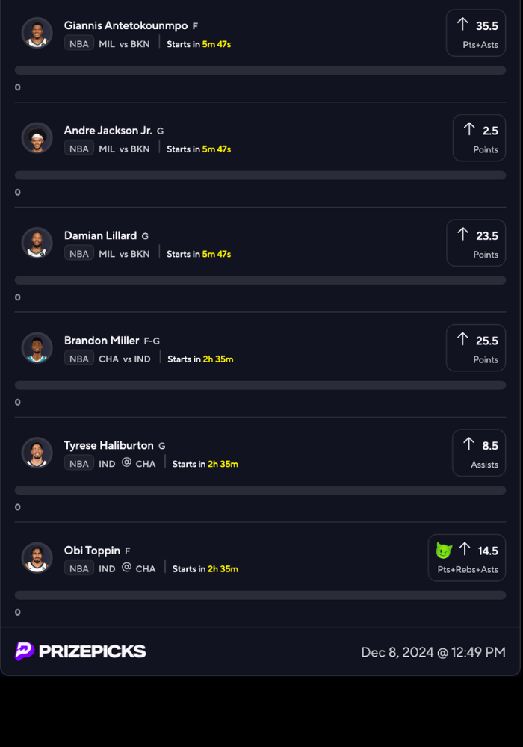523x747 pixels.
Task: Click Giannis Antetokounmpo's player avatar
Action: [37, 33]
